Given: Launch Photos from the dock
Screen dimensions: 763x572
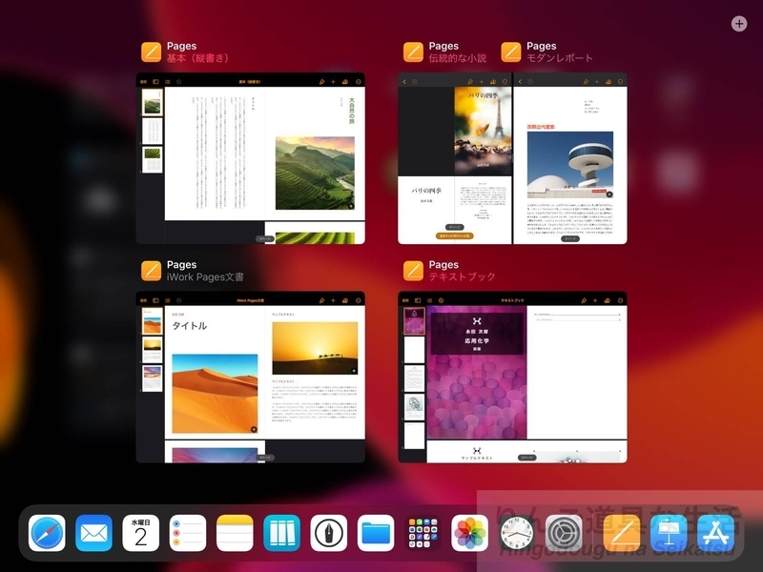Looking at the screenshot, I should [x=470, y=533].
